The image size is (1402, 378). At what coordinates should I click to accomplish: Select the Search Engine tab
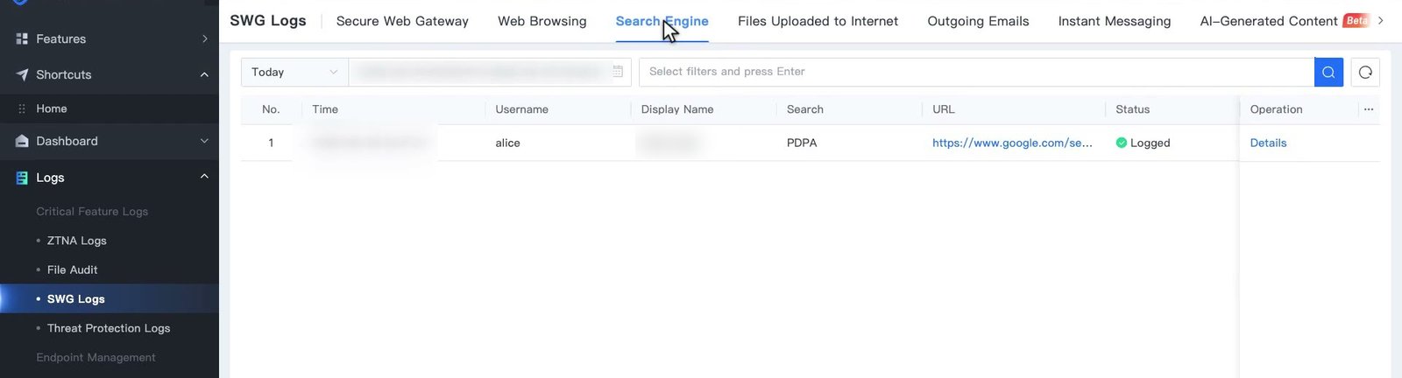662,21
